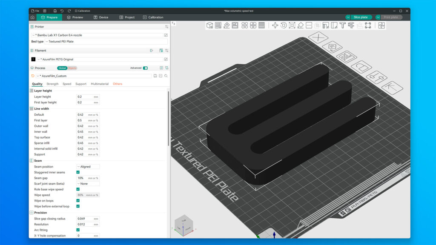
Task: Click the black filament color swatch
Action: 33,60
